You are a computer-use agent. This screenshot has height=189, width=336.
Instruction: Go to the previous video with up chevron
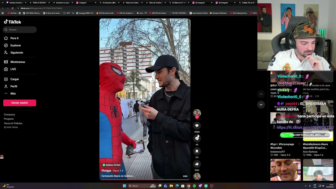pyautogui.click(x=261, y=94)
